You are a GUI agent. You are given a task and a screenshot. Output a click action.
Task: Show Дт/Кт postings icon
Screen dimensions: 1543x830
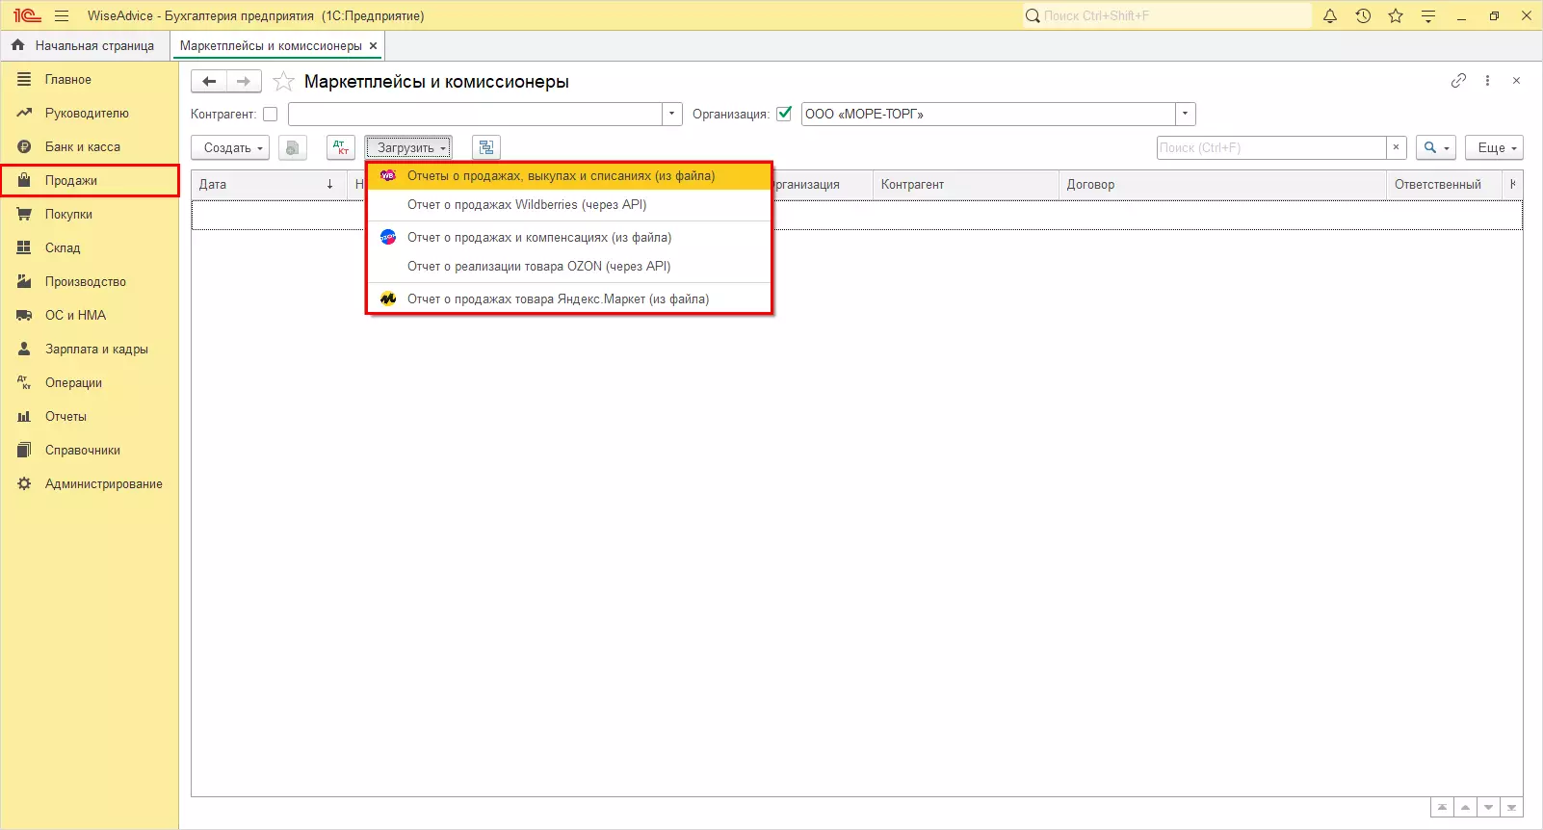point(341,147)
